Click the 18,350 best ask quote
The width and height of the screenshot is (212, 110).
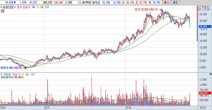click(x=106, y=2)
